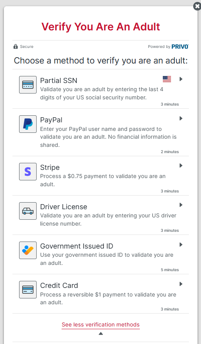Expand the Stripe option arrow
Image resolution: width=201 pixels, height=344 pixels.
coord(181,166)
